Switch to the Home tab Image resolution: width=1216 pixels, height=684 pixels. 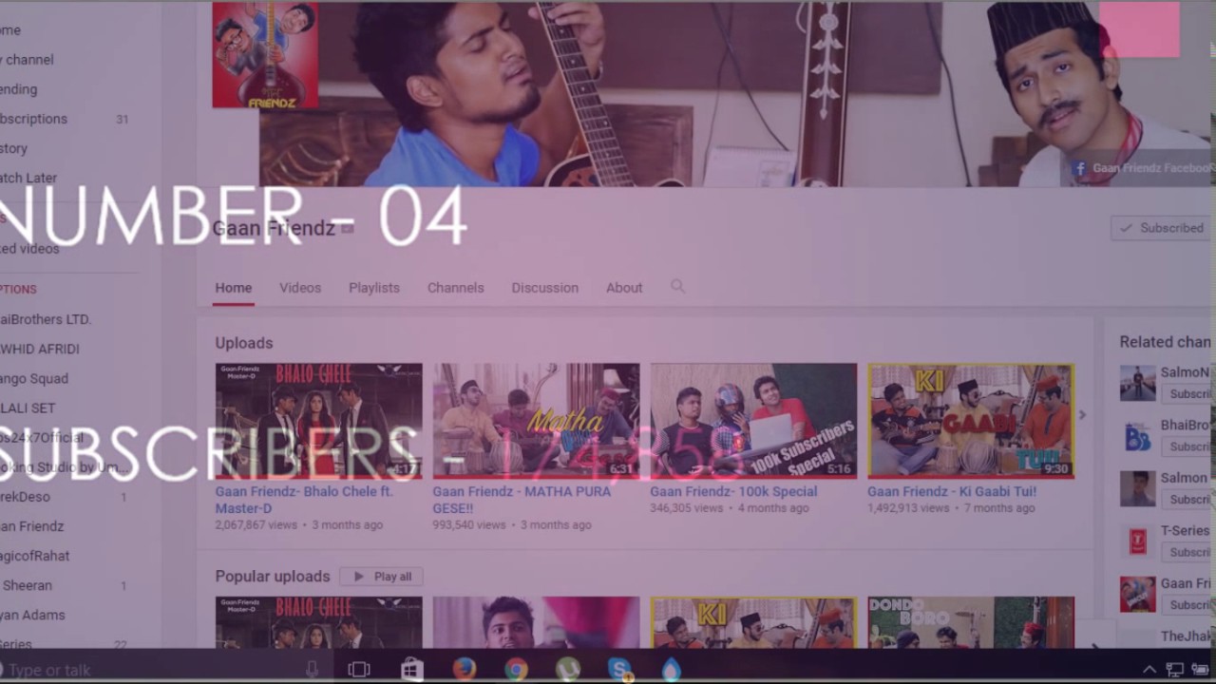pyautogui.click(x=233, y=288)
